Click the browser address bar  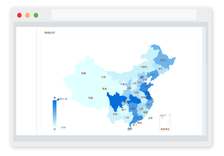point(124,15)
